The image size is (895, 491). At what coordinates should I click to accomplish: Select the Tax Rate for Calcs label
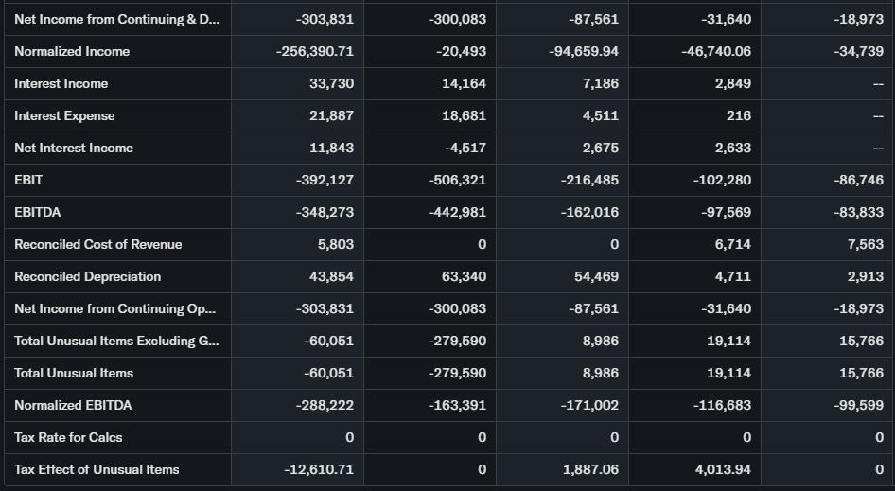pyautogui.click(x=68, y=437)
